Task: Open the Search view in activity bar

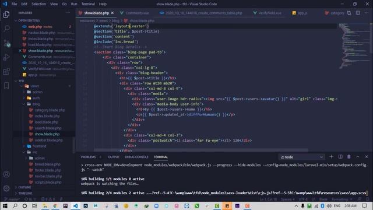Action: pos(6,29)
